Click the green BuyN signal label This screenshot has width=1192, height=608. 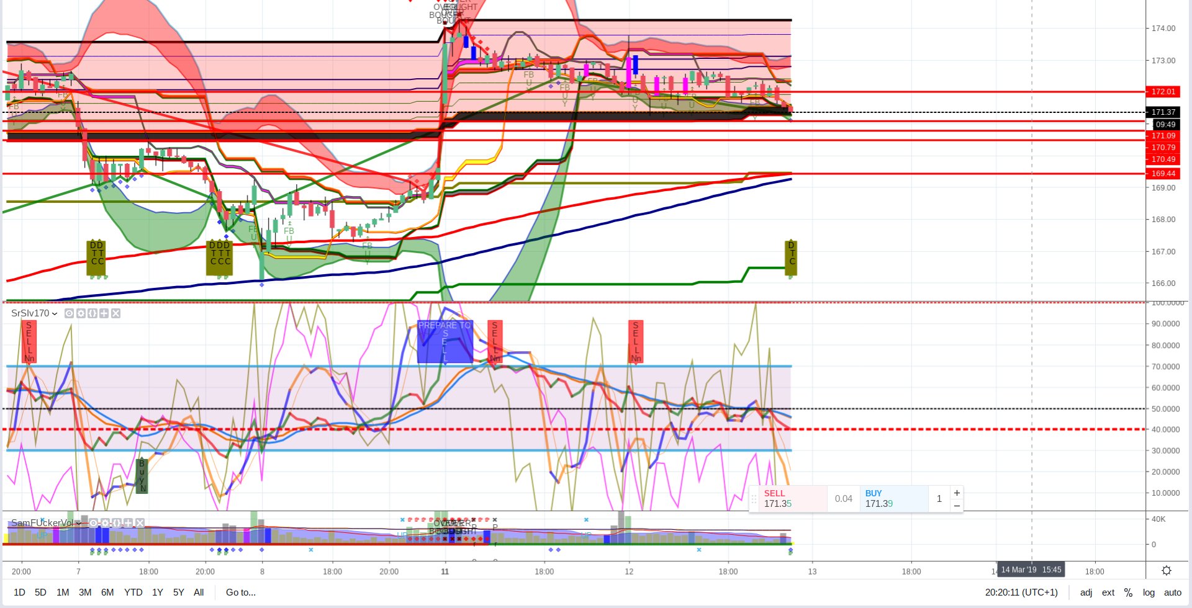[142, 476]
